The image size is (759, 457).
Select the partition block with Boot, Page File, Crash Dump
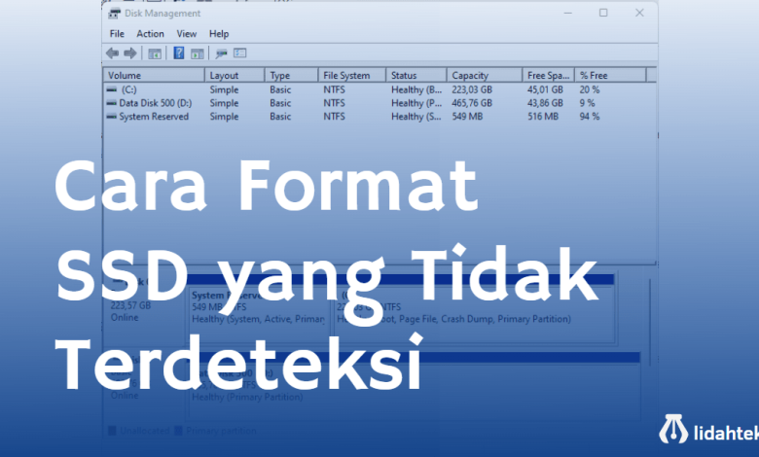coord(474,307)
